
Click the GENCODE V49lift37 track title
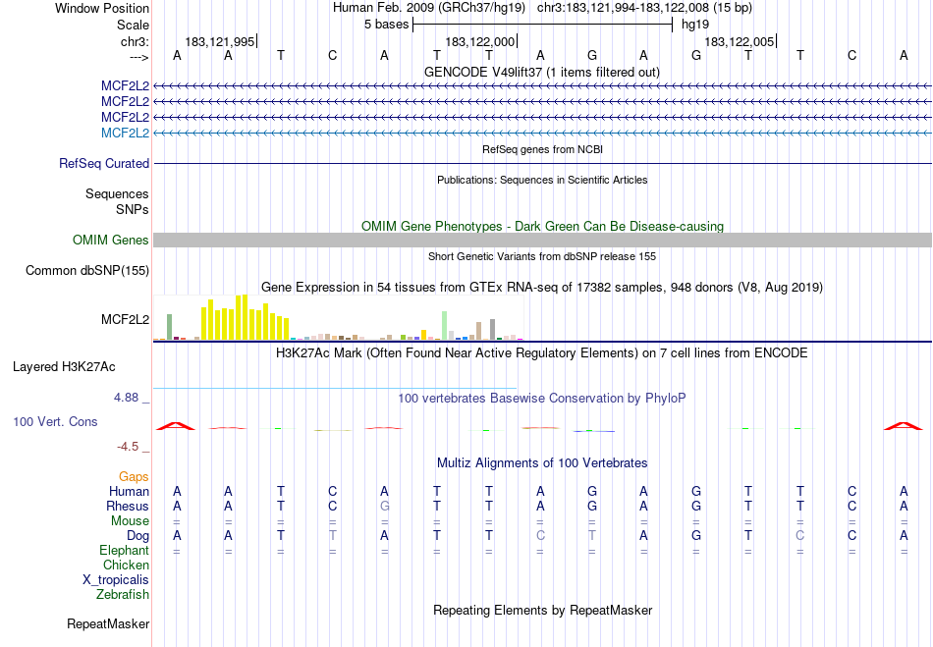click(541, 72)
